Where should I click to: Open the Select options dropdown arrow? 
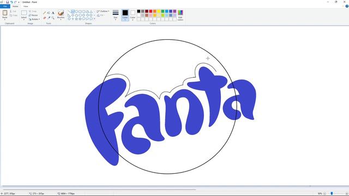(x=24, y=20)
